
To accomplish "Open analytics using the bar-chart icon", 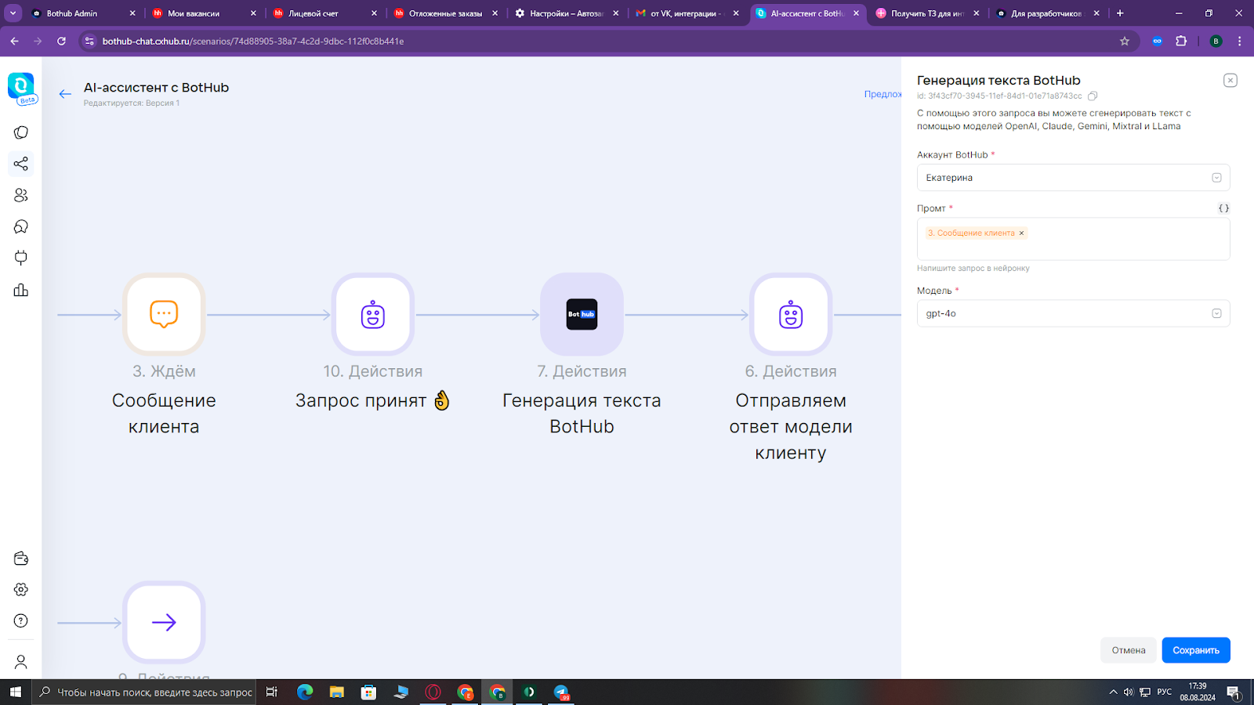I will point(20,290).
